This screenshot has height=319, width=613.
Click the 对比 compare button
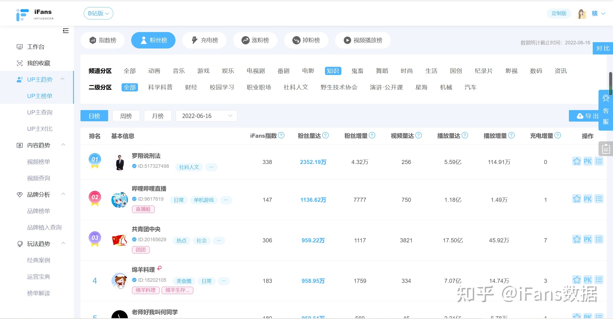click(x=603, y=48)
